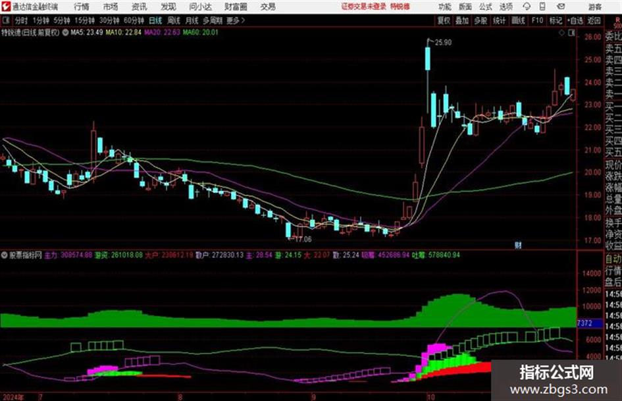Open the customer service headset icon
Viewport: 622px width, 401px height.
click(x=527, y=7)
